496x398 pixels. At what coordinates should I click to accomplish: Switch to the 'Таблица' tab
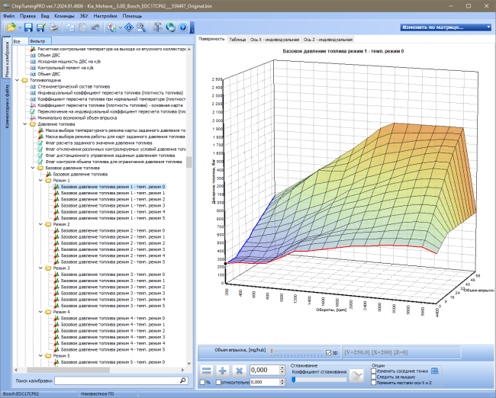point(237,40)
